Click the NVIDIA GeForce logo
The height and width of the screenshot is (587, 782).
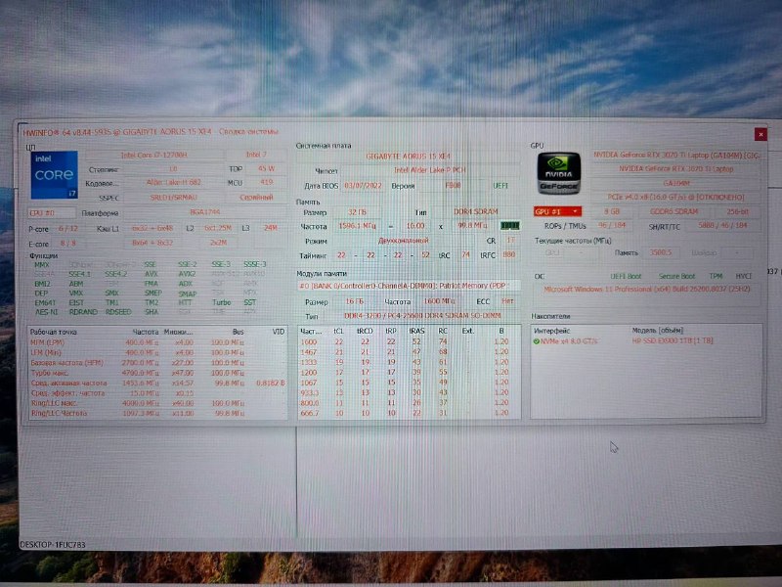558,174
